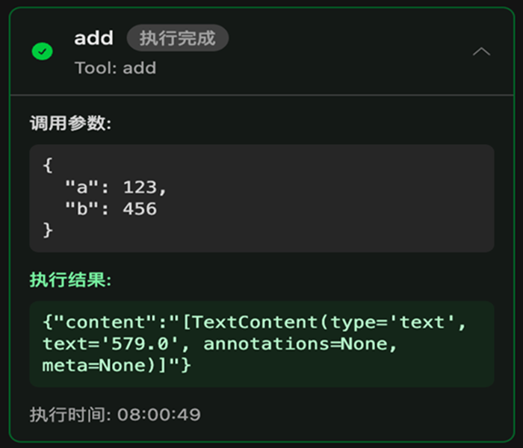Click the 调用参数 section label
523x448 pixels.
69,124
